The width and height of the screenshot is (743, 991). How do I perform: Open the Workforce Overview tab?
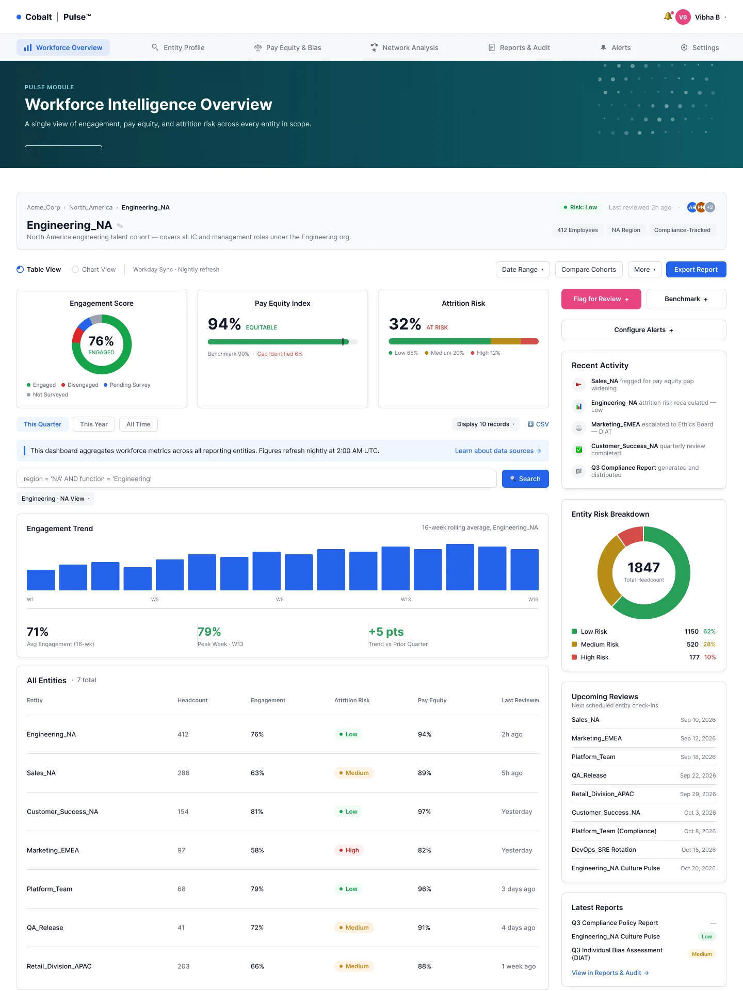(x=63, y=47)
